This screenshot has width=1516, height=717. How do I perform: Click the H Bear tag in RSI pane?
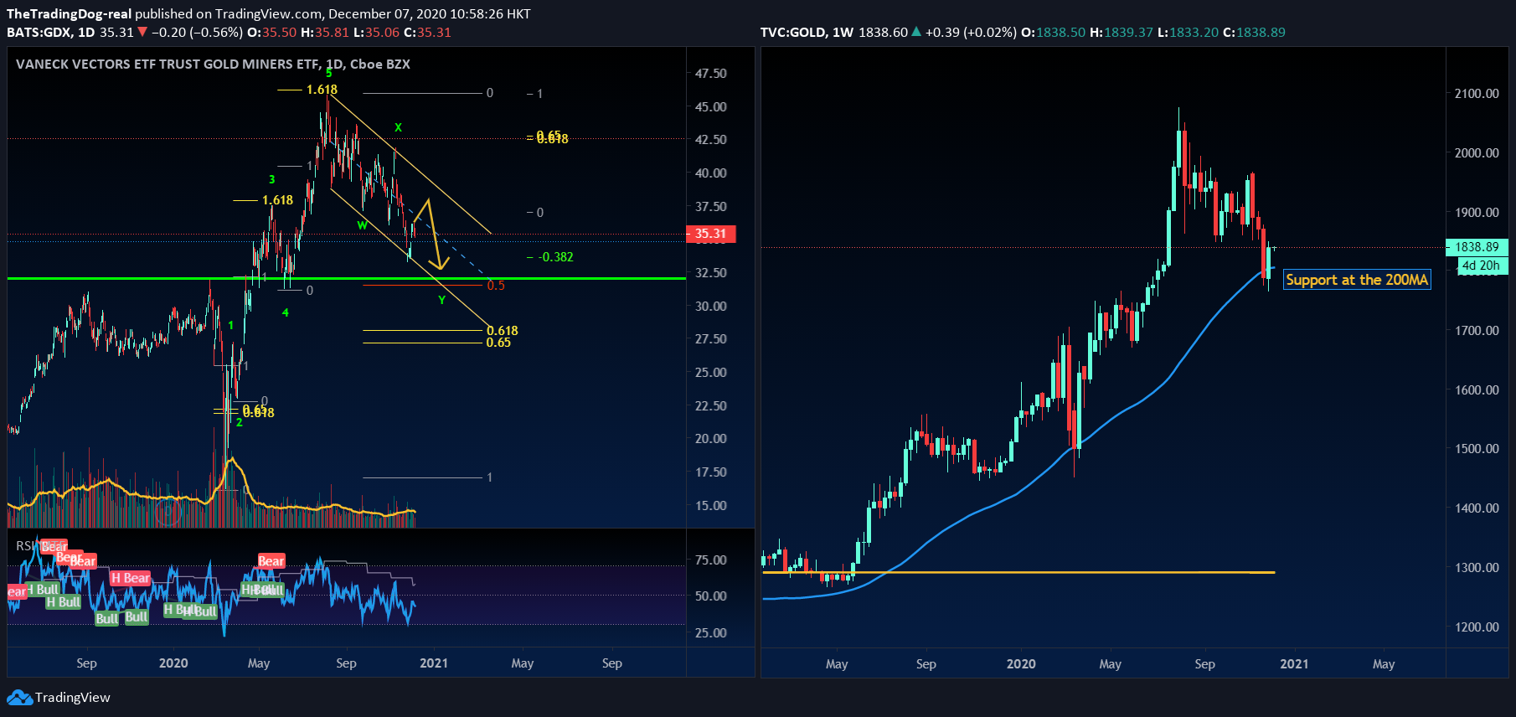[131, 578]
